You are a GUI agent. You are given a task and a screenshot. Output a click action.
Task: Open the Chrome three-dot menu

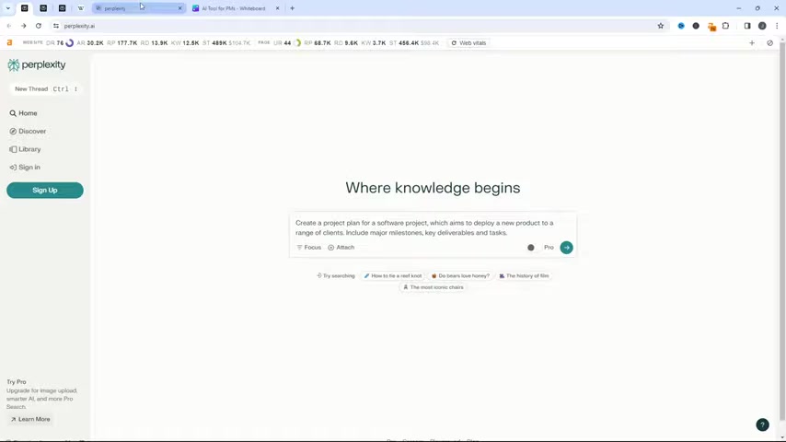click(777, 26)
